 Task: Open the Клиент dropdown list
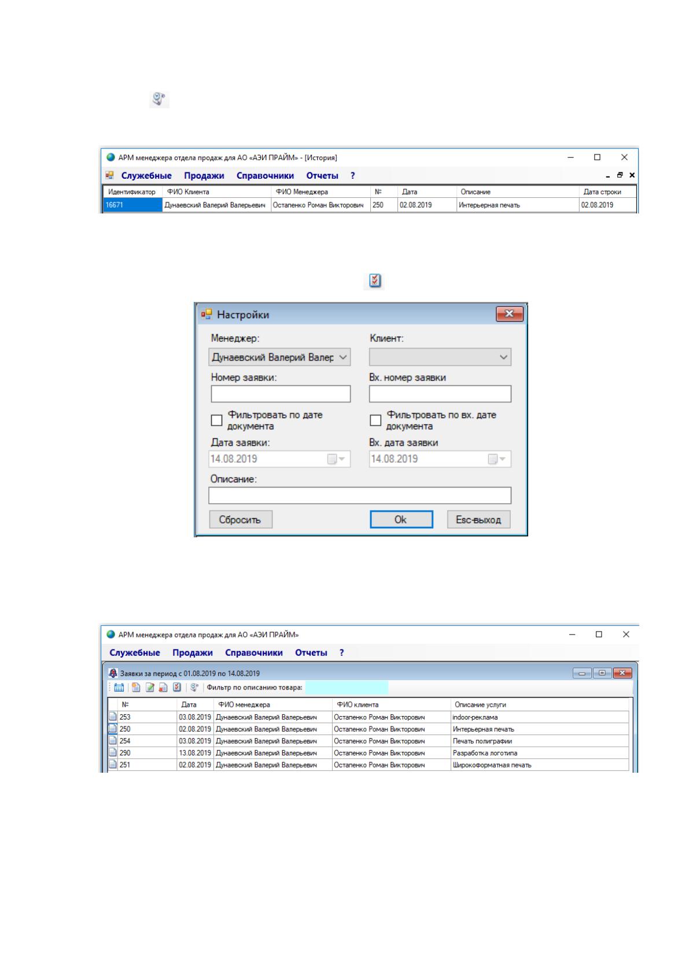point(441,357)
